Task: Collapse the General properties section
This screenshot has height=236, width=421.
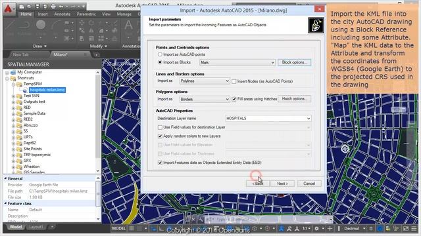Action: coord(6,178)
